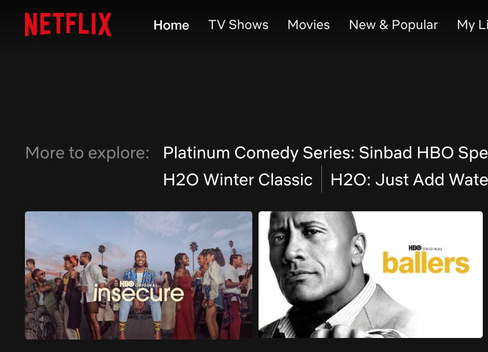Select H2O: Just Add Water suggestion
488x352 pixels.
click(409, 180)
